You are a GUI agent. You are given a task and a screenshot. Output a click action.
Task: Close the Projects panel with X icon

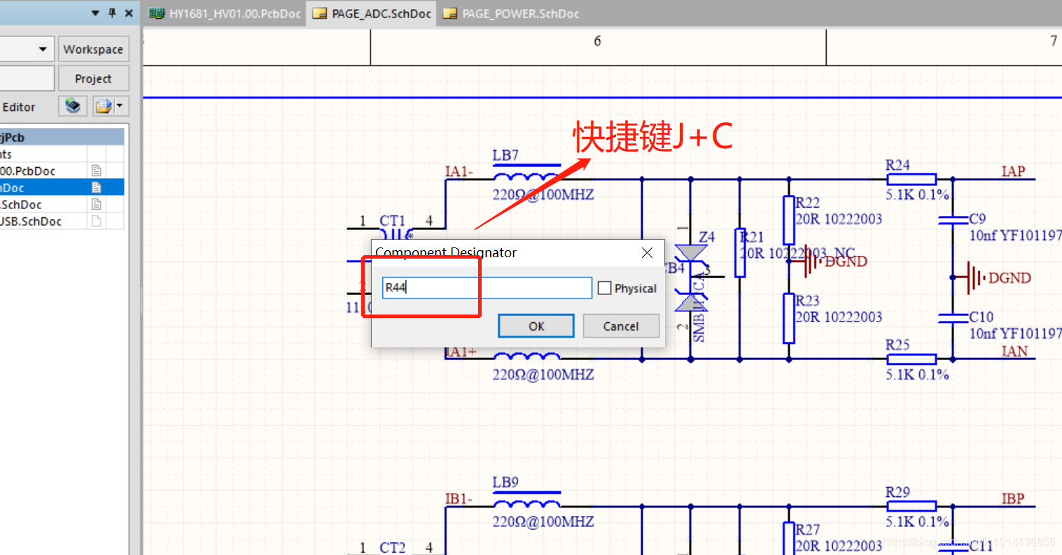(129, 13)
